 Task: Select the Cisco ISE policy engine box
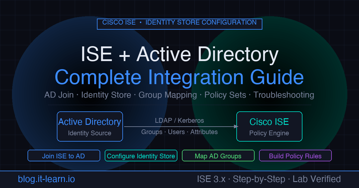269,126
